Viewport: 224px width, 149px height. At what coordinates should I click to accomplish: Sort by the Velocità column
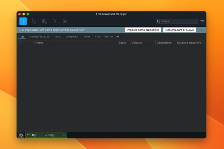pos(142,43)
